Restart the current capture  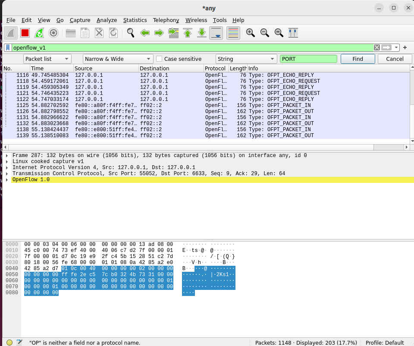tap(39, 33)
